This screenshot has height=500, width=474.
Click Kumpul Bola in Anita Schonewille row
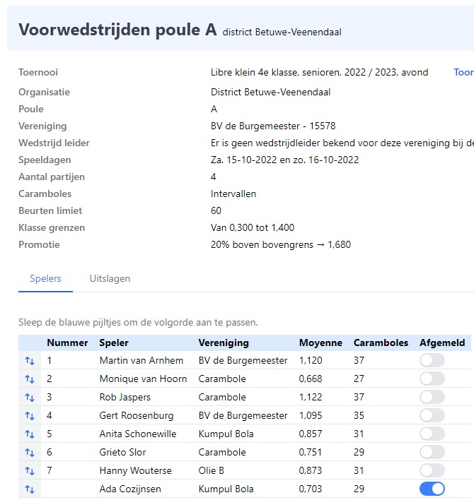tap(226, 434)
